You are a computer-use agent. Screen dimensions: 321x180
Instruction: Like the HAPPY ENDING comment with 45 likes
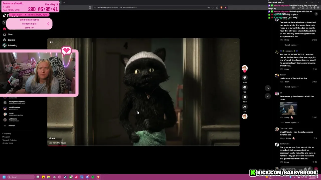[x=313, y=162]
